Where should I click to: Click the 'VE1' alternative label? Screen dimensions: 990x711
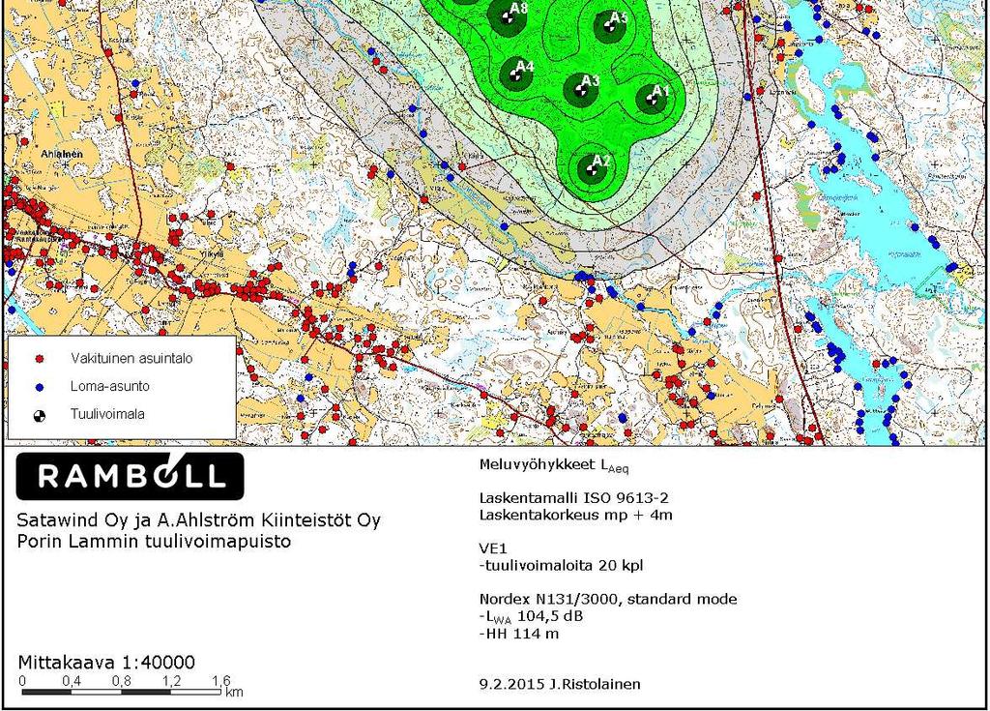pos(493,548)
